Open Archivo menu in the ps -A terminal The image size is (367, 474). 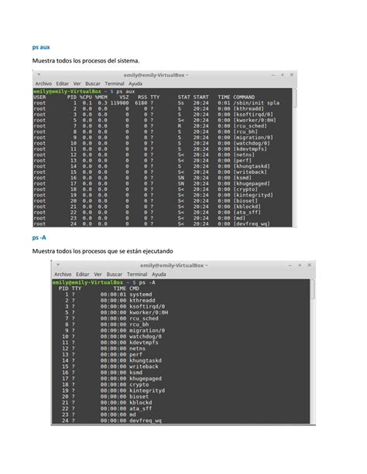(63, 275)
